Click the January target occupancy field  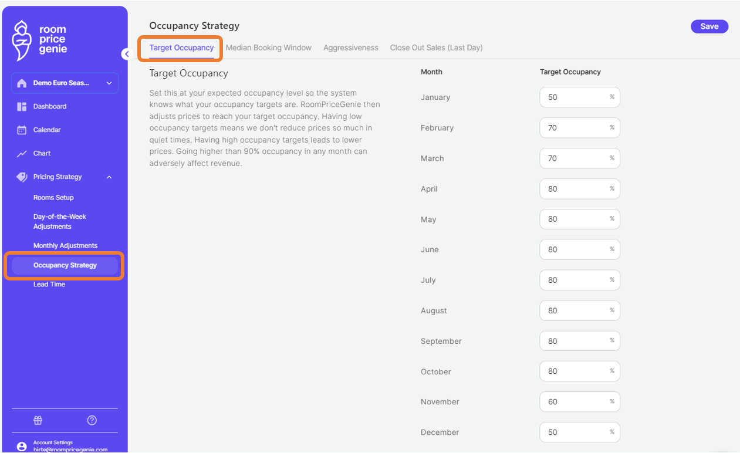pyautogui.click(x=574, y=97)
